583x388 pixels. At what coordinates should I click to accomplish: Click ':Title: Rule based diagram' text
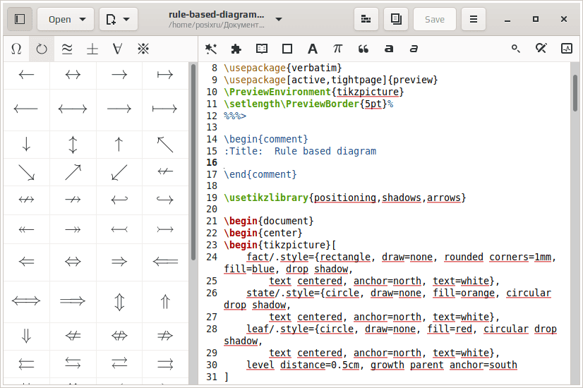(300, 151)
